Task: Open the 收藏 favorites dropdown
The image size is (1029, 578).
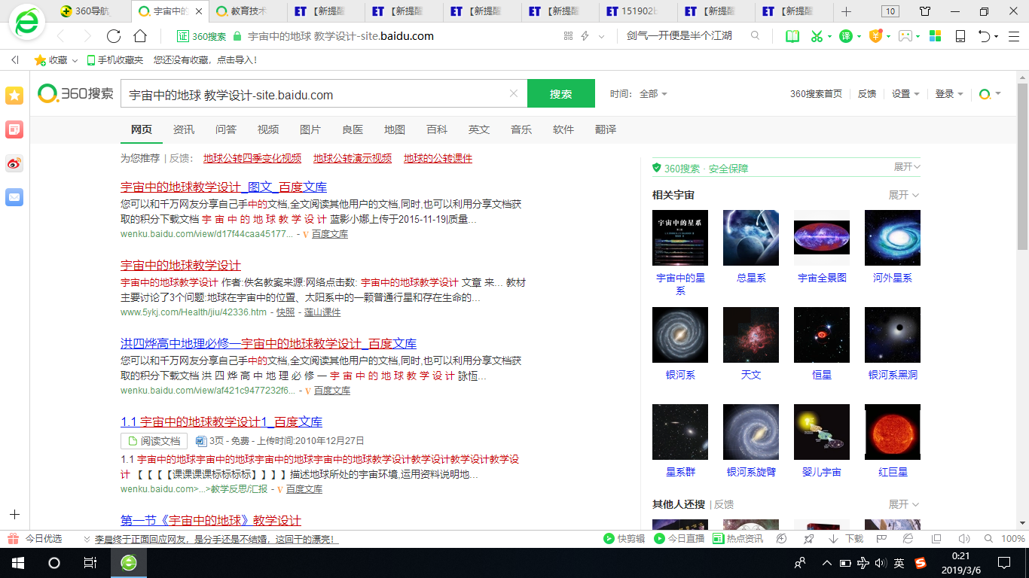Action: 56,60
